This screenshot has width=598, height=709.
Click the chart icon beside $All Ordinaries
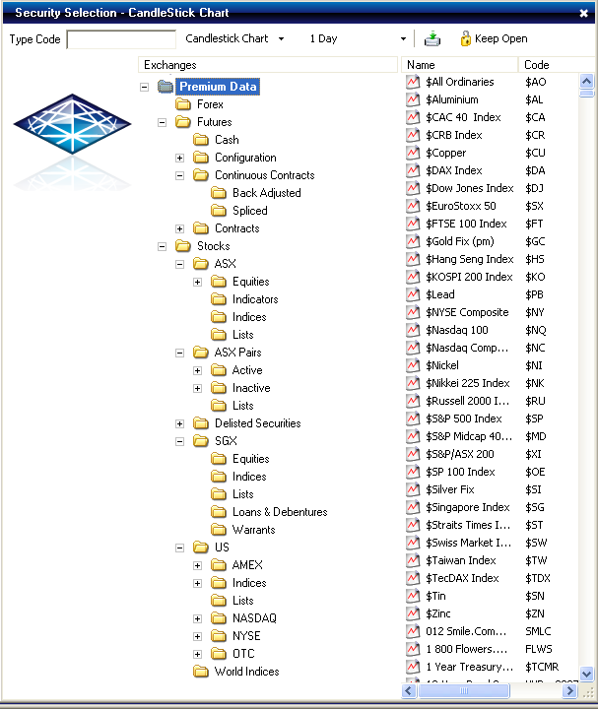point(413,82)
